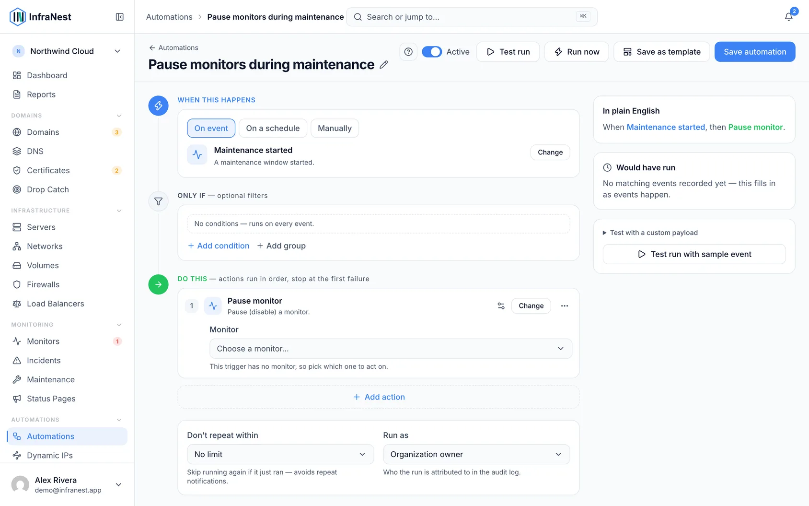The width and height of the screenshot is (809, 506).
Task: Open Firewalls in the sidebar
Action: [67, 285]
